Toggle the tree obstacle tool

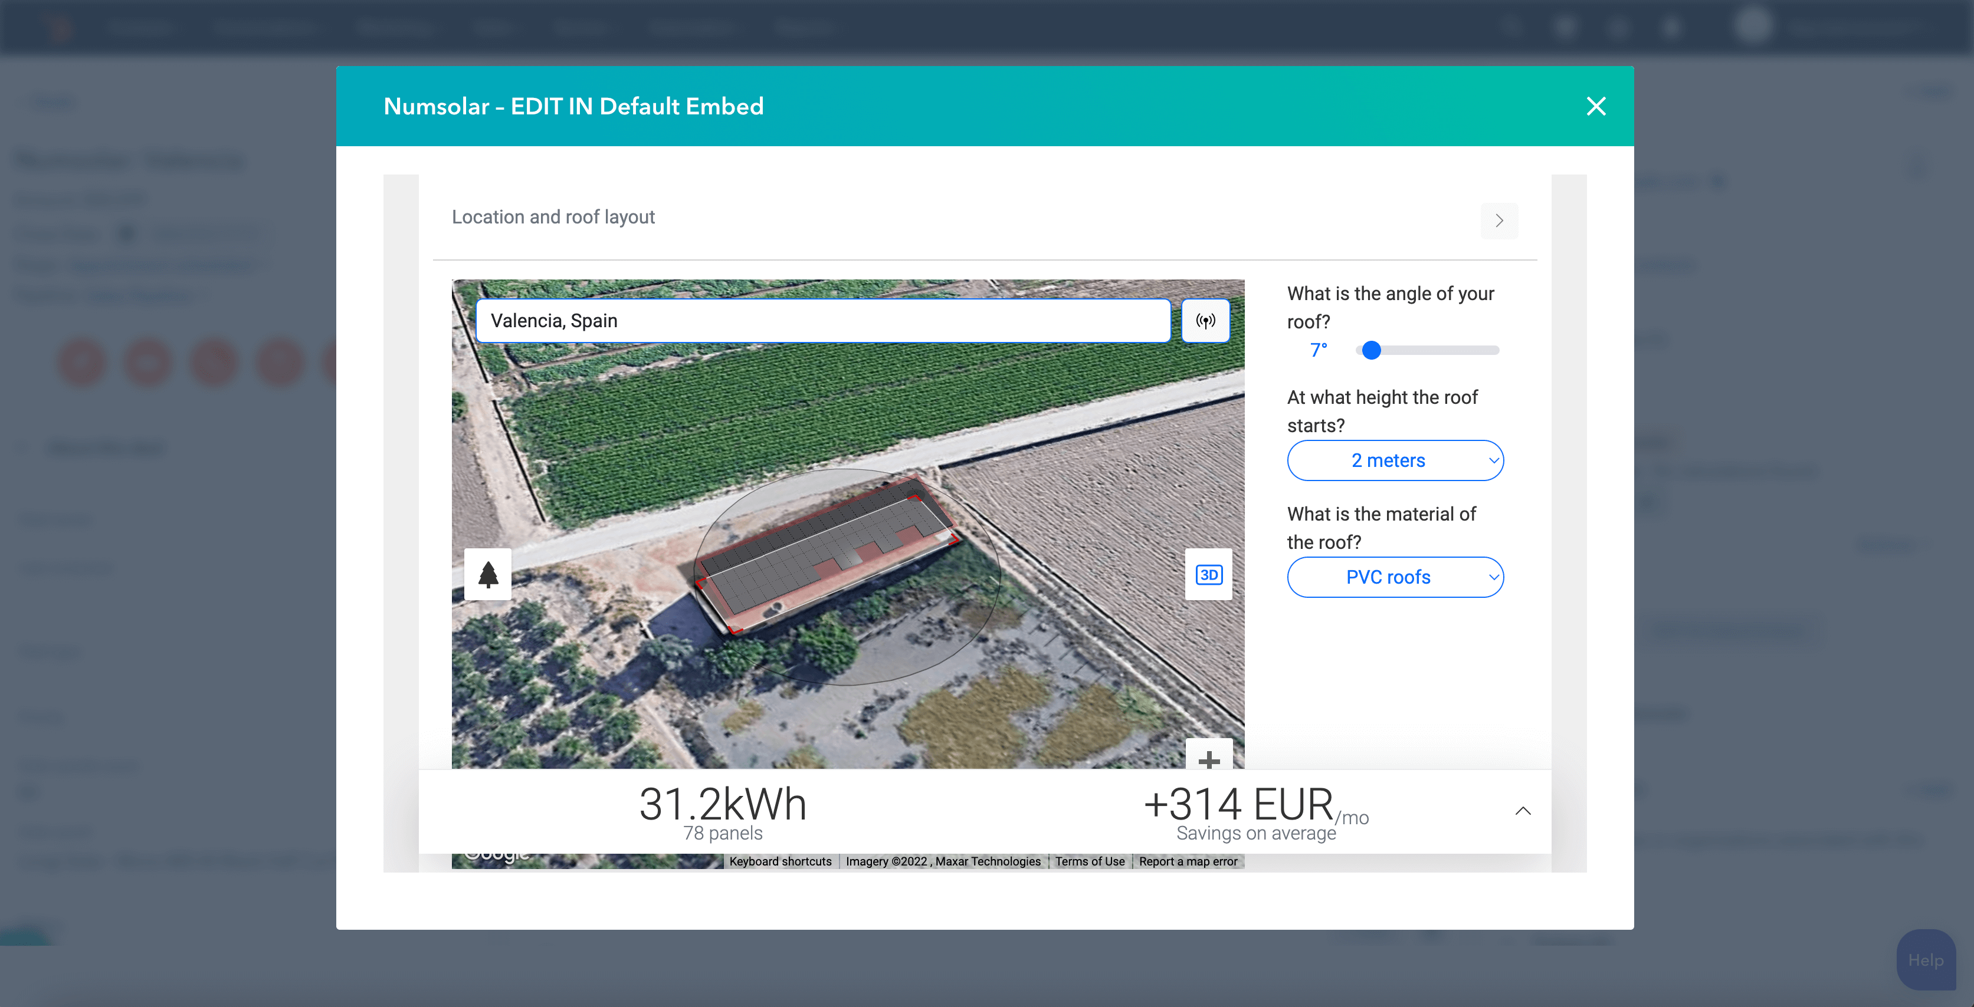pos(488,574)
